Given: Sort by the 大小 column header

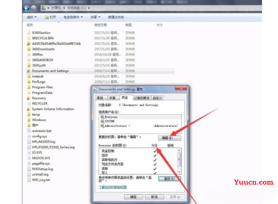Looking at the screenshot, I should tap(159, 25).
